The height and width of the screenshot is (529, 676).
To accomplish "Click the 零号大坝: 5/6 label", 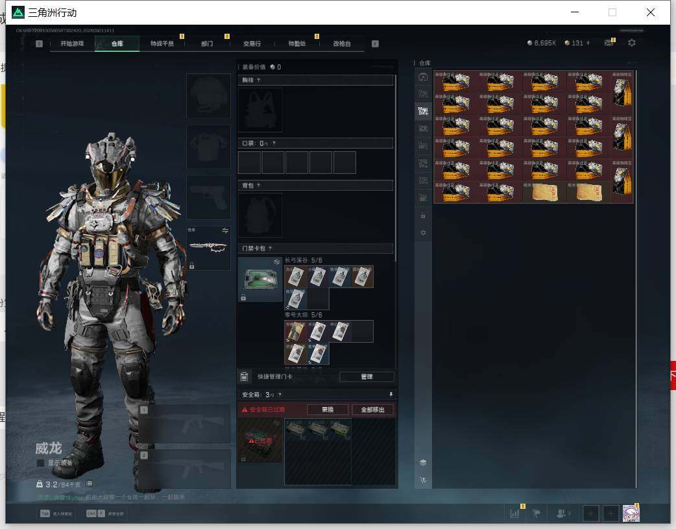I will tap(304, 315).
